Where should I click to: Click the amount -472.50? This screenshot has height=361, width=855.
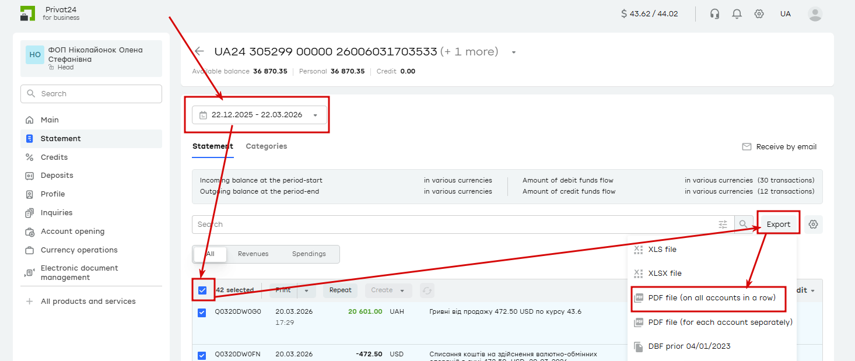(369, 355)
